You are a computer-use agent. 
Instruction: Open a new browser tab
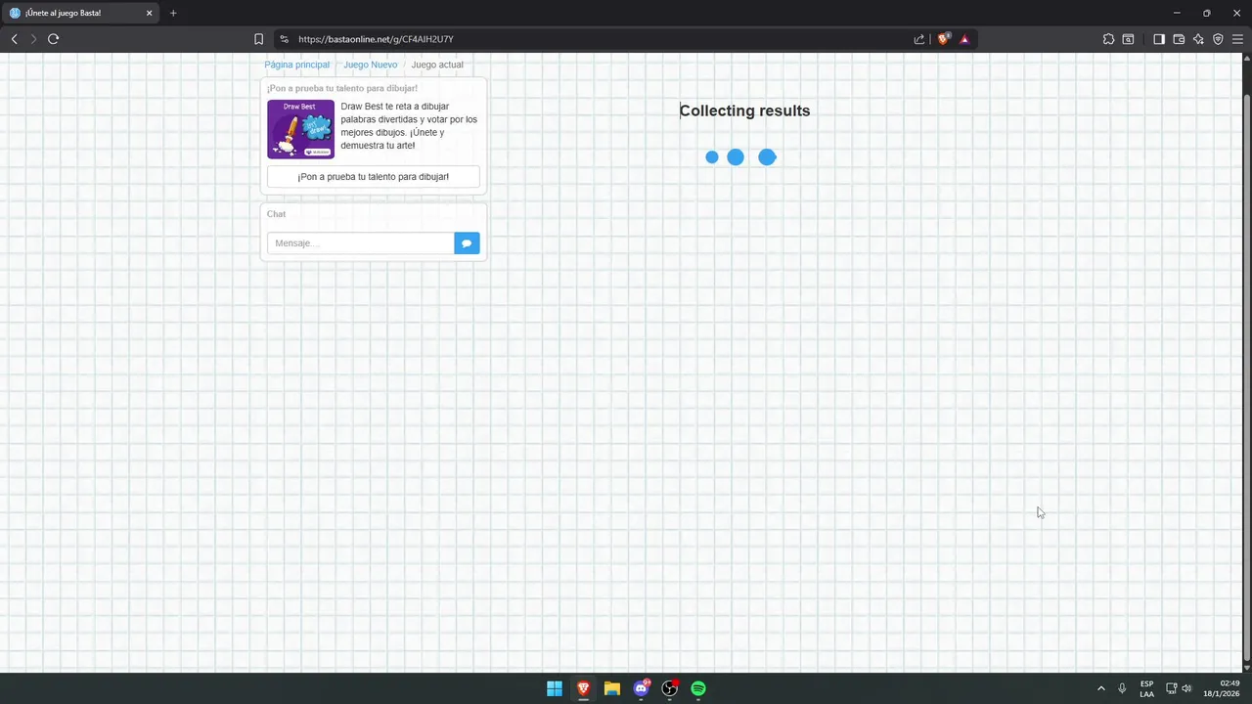[x=173, y=13]
